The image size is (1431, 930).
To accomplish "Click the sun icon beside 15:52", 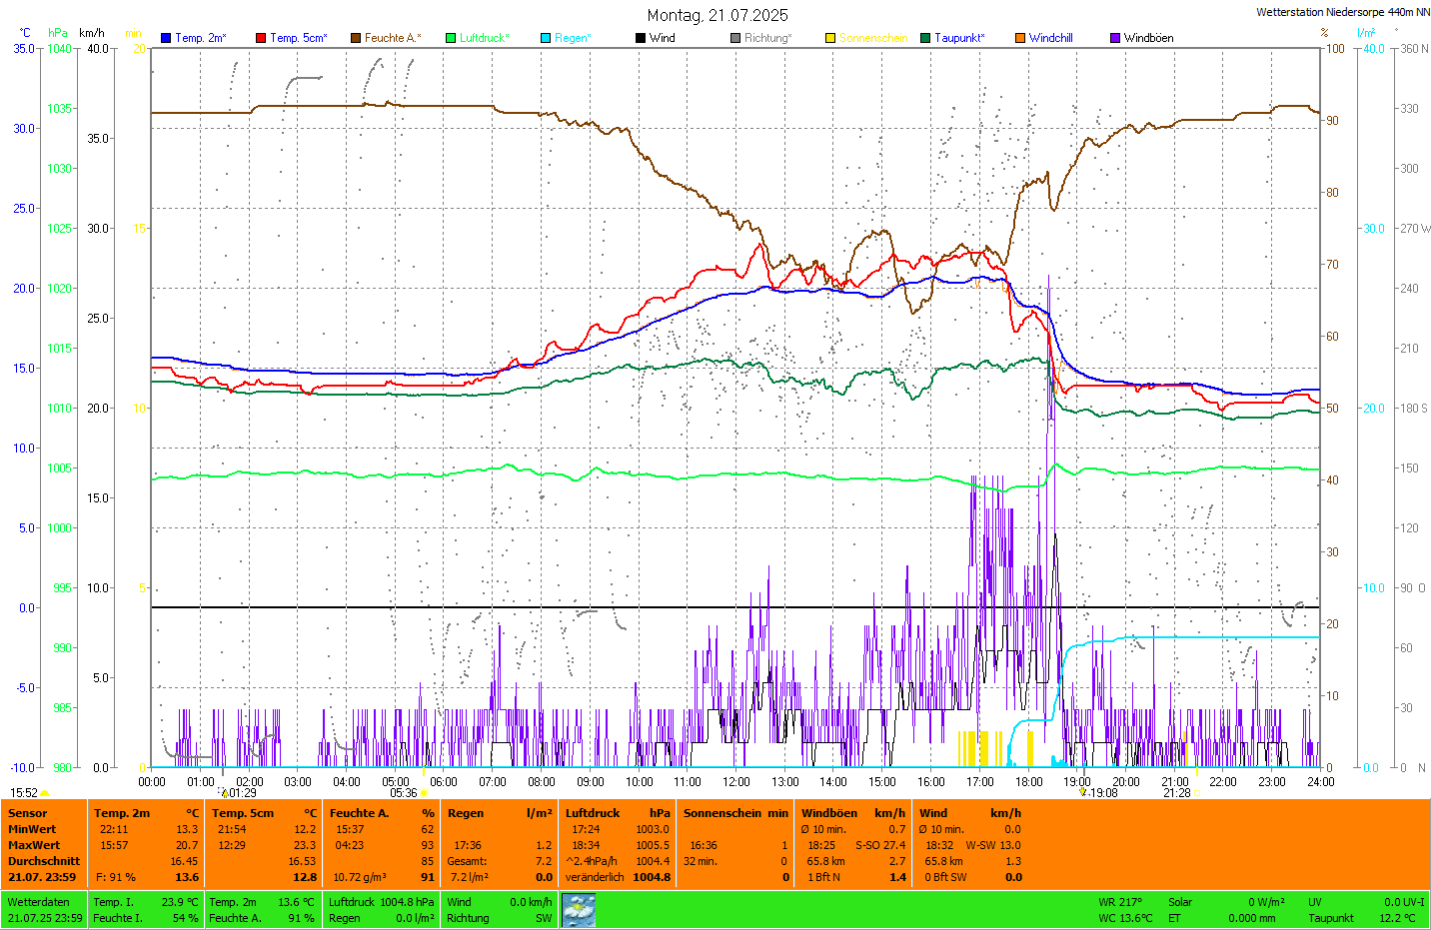I will coord(45,793).
